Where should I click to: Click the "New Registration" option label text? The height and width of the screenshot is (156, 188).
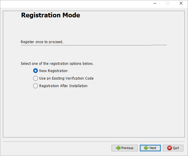tap(53, 71)
